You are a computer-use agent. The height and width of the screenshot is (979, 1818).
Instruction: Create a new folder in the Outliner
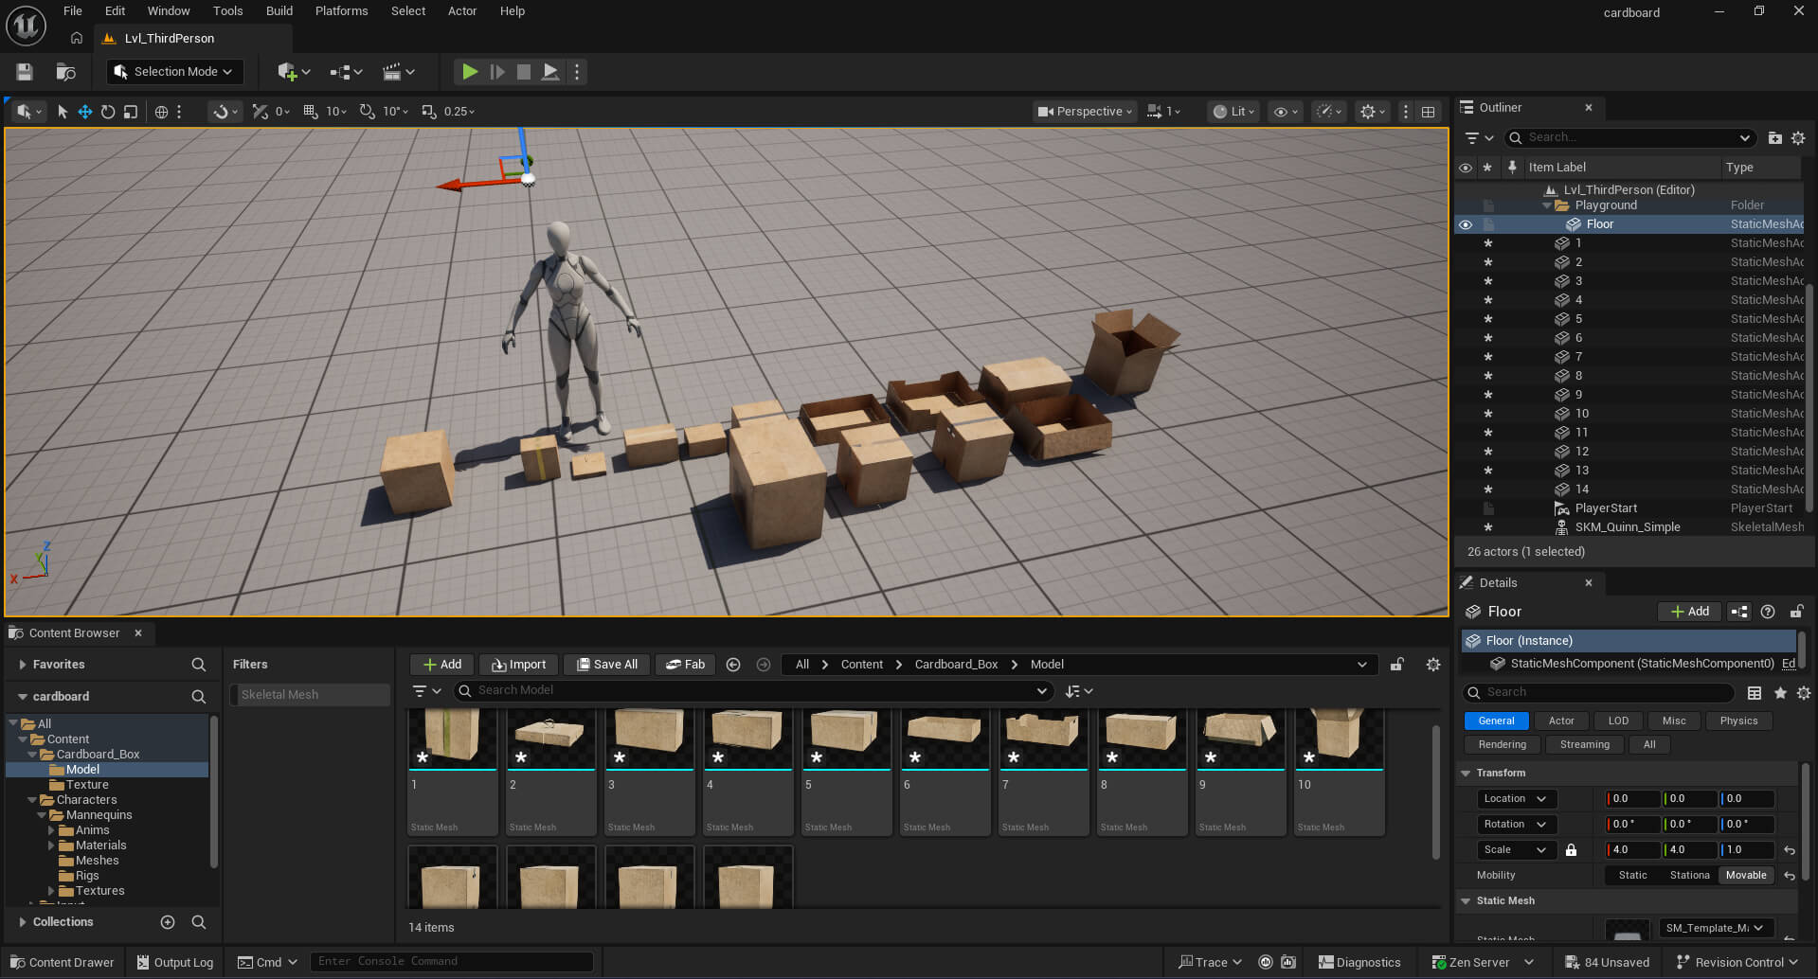tap(1774, 138)
